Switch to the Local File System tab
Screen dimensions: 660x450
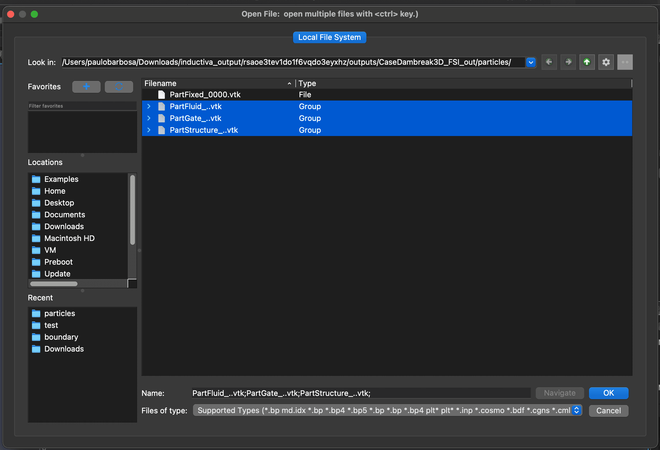click(329, 37)
